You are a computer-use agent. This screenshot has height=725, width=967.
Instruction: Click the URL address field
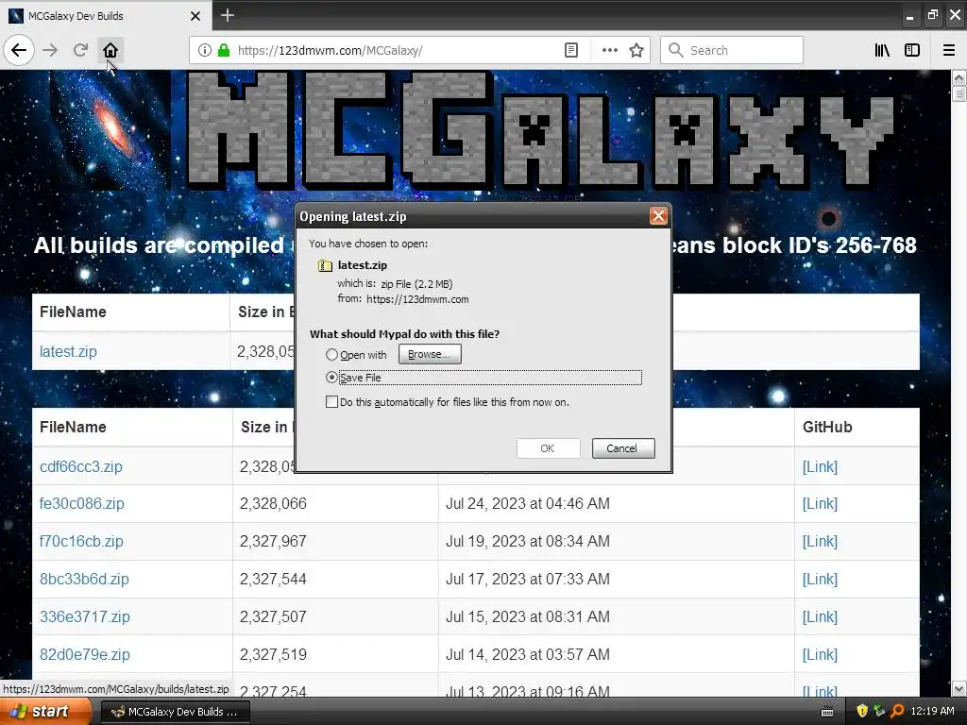395,50
